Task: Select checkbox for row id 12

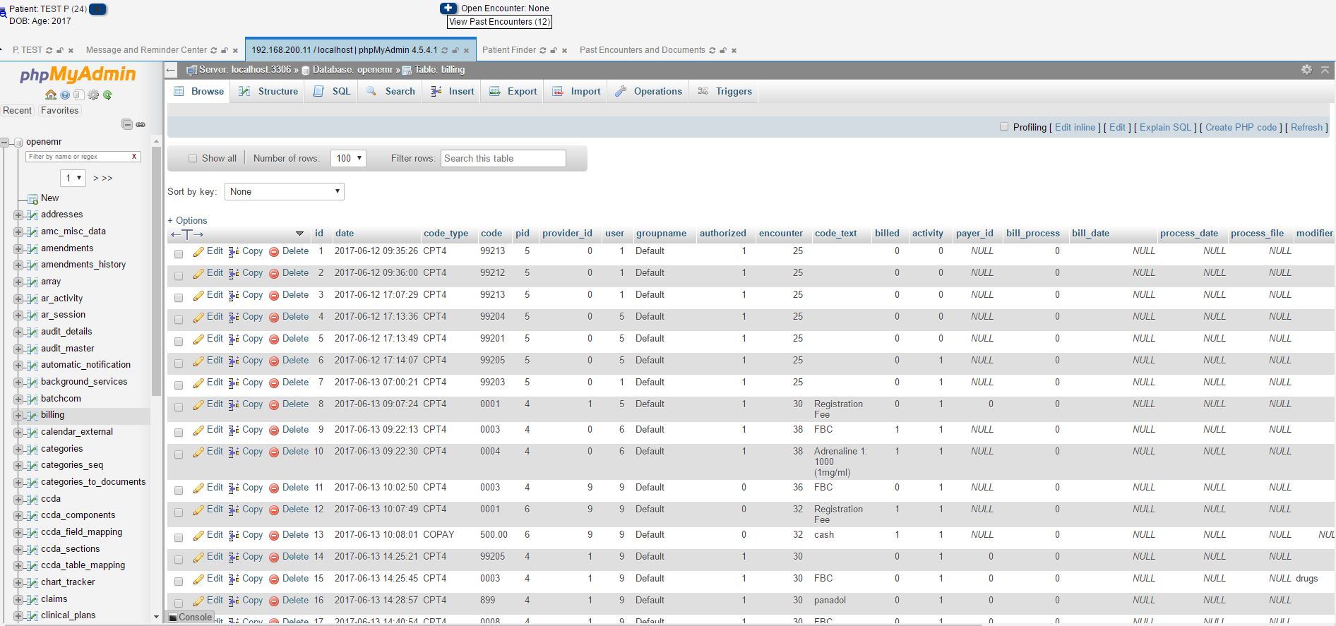Action: [x=179, y=512]
